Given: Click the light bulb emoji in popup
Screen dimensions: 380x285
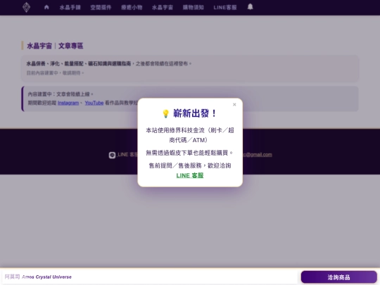Looking at the screenshot, I should (165, 114).
